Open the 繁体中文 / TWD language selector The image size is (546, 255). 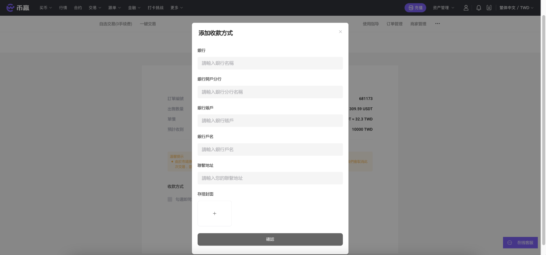(x=517, y=7)
